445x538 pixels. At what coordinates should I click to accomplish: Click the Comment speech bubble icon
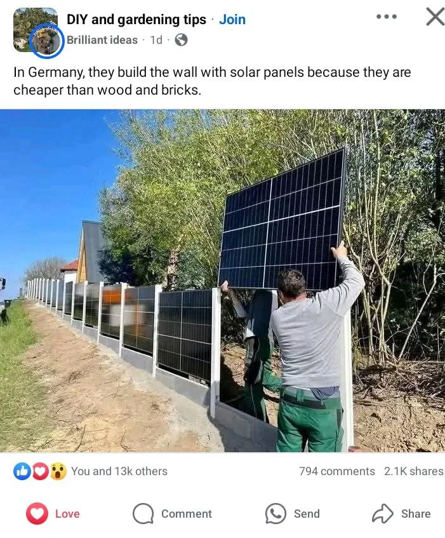tap(143, 514)
